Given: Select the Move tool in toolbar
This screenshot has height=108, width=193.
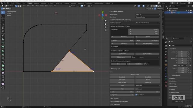Looking at the screenshot, I should tap(3, 20).
